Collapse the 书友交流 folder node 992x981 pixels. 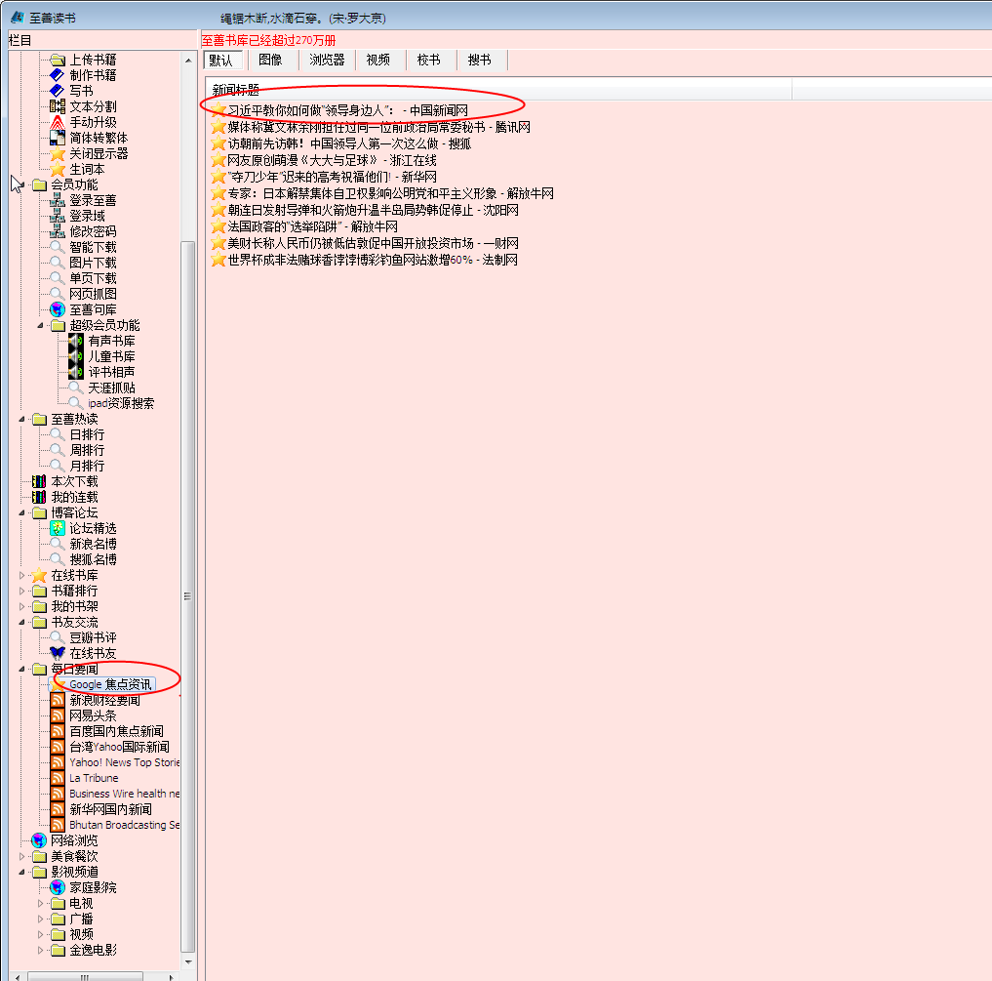pyautogui.click(x=22, y=623)
